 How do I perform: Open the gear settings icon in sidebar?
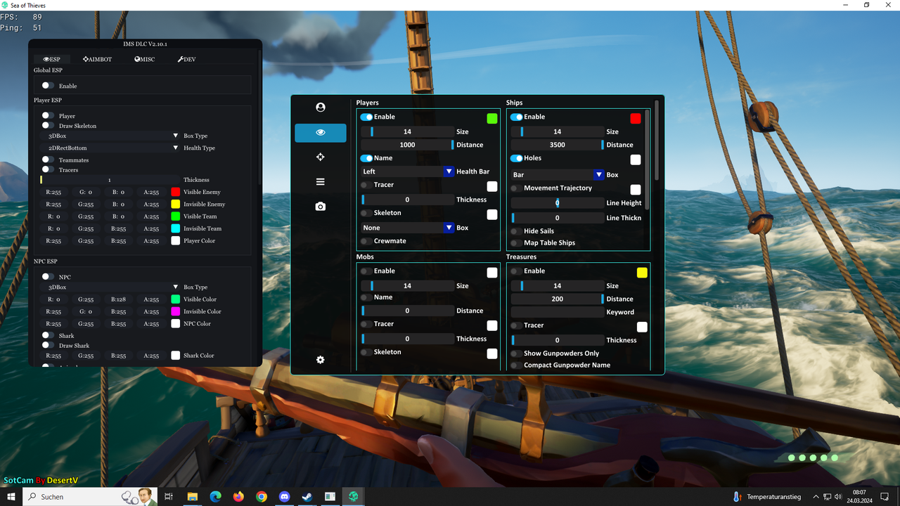coord(321,360)
